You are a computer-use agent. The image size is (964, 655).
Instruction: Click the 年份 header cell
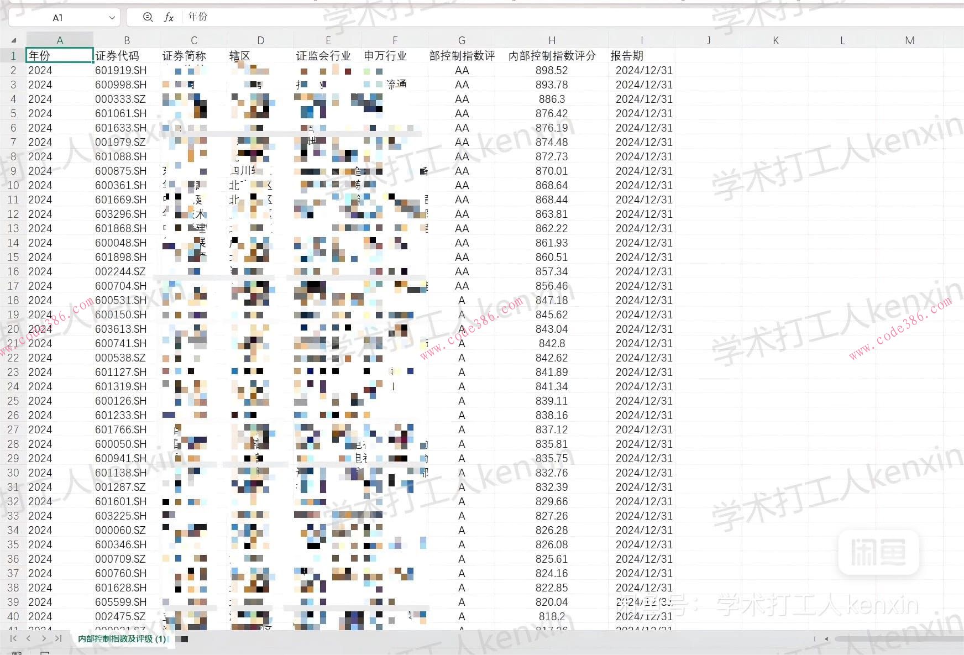pyautogui.click(x=60, y=55)
